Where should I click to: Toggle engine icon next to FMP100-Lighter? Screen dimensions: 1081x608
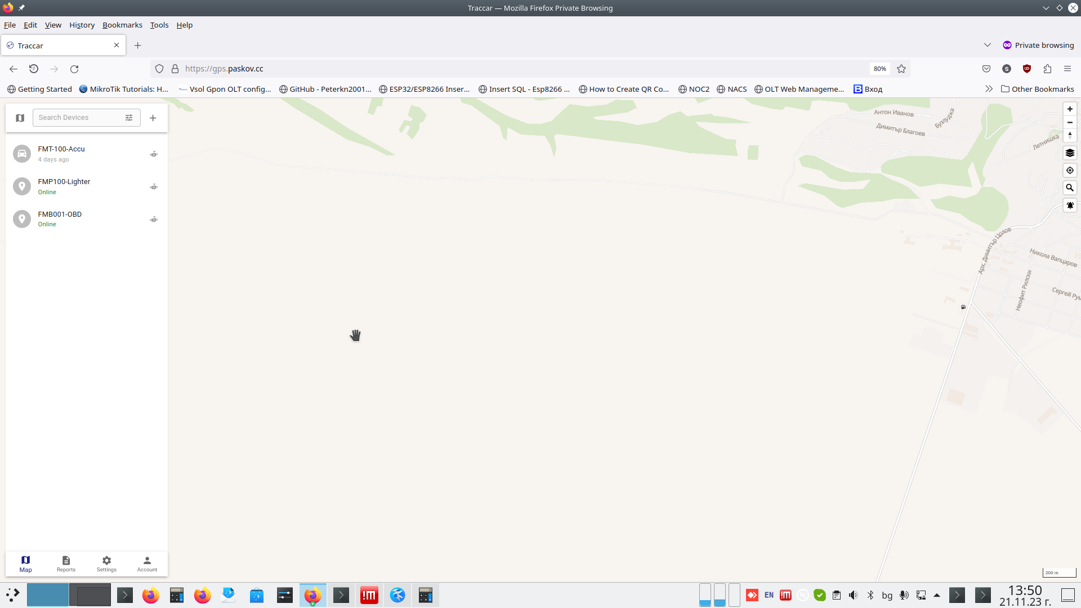coord(153,186)
